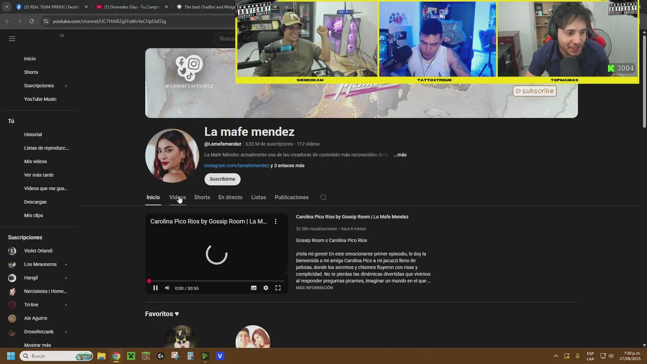Enter fullscreen on featured video
This screenshot has width=647, height=364.
278,288
